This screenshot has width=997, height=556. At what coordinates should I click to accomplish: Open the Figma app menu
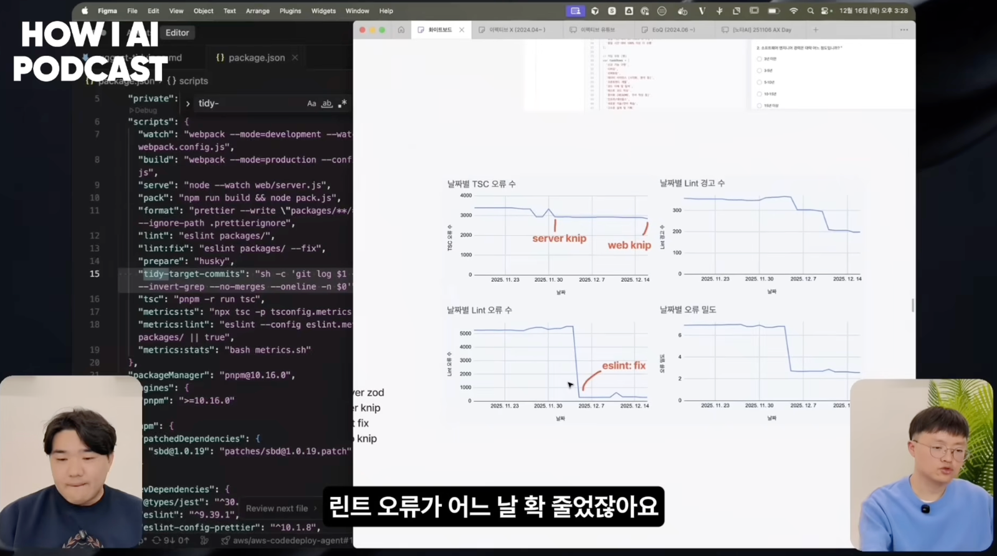pyautogui.click(x=107, y=11)
